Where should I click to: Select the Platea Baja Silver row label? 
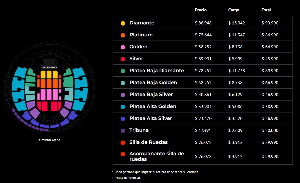click(x=151, y=94)
